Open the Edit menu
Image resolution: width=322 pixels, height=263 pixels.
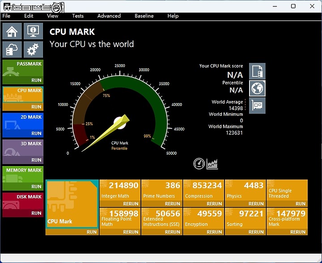[x=29, y=16]
